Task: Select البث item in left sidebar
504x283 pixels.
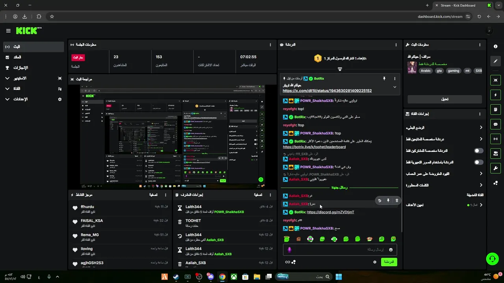Action: click(33, 47)
